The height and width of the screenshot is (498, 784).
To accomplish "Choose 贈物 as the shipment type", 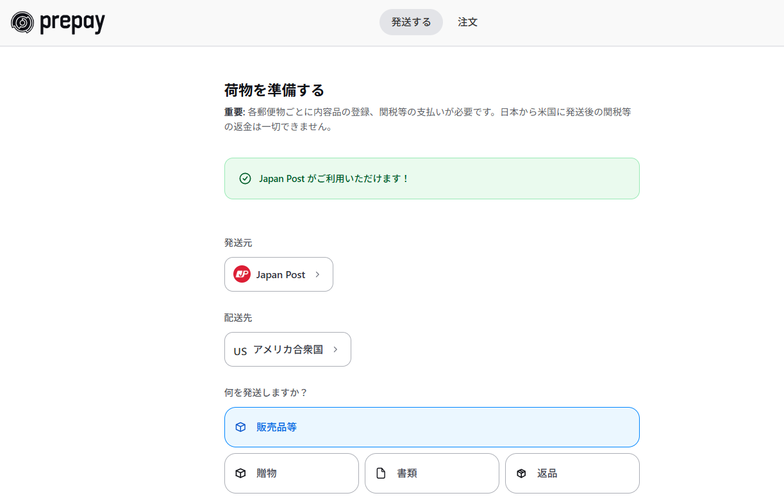I will coord(292,474).
